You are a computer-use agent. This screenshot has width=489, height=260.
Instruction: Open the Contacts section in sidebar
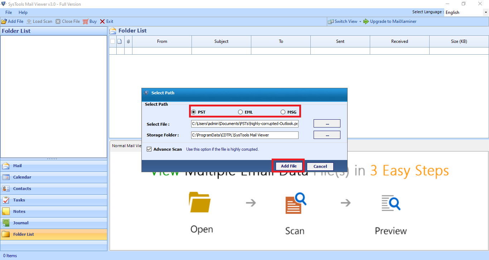(x=54, y=189)
